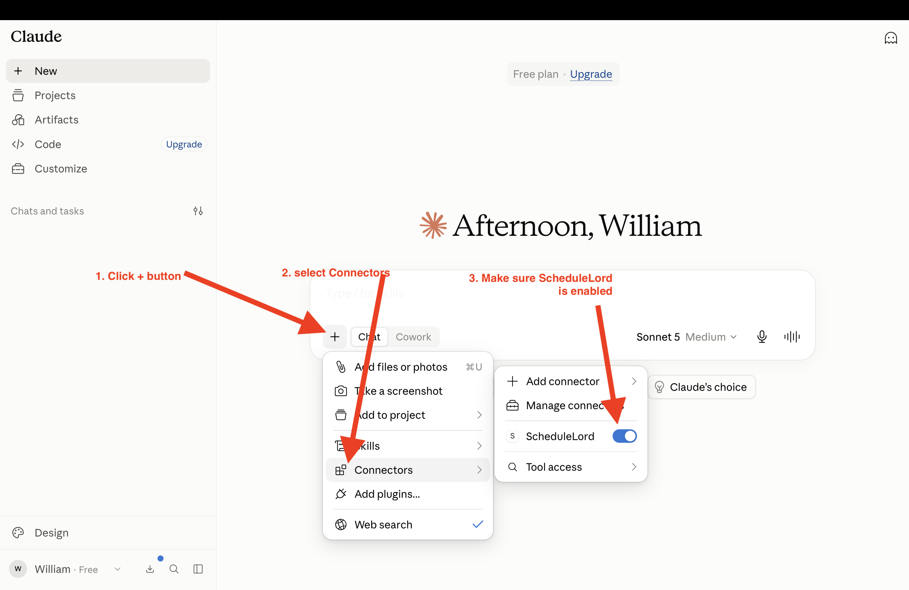Viewport: 909px width, 590px height.
Task: Click the message input field
Action: coord(563,294)
